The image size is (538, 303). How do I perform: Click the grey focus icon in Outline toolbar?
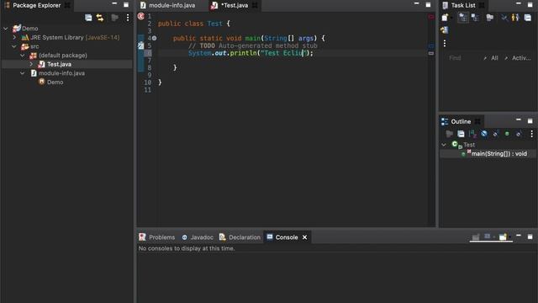449,134
